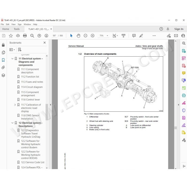The height and width of the screenshot is (187, 187).
Task: Open bookmark 11.4 Circuit diagram
Action: tap(32, 87)
